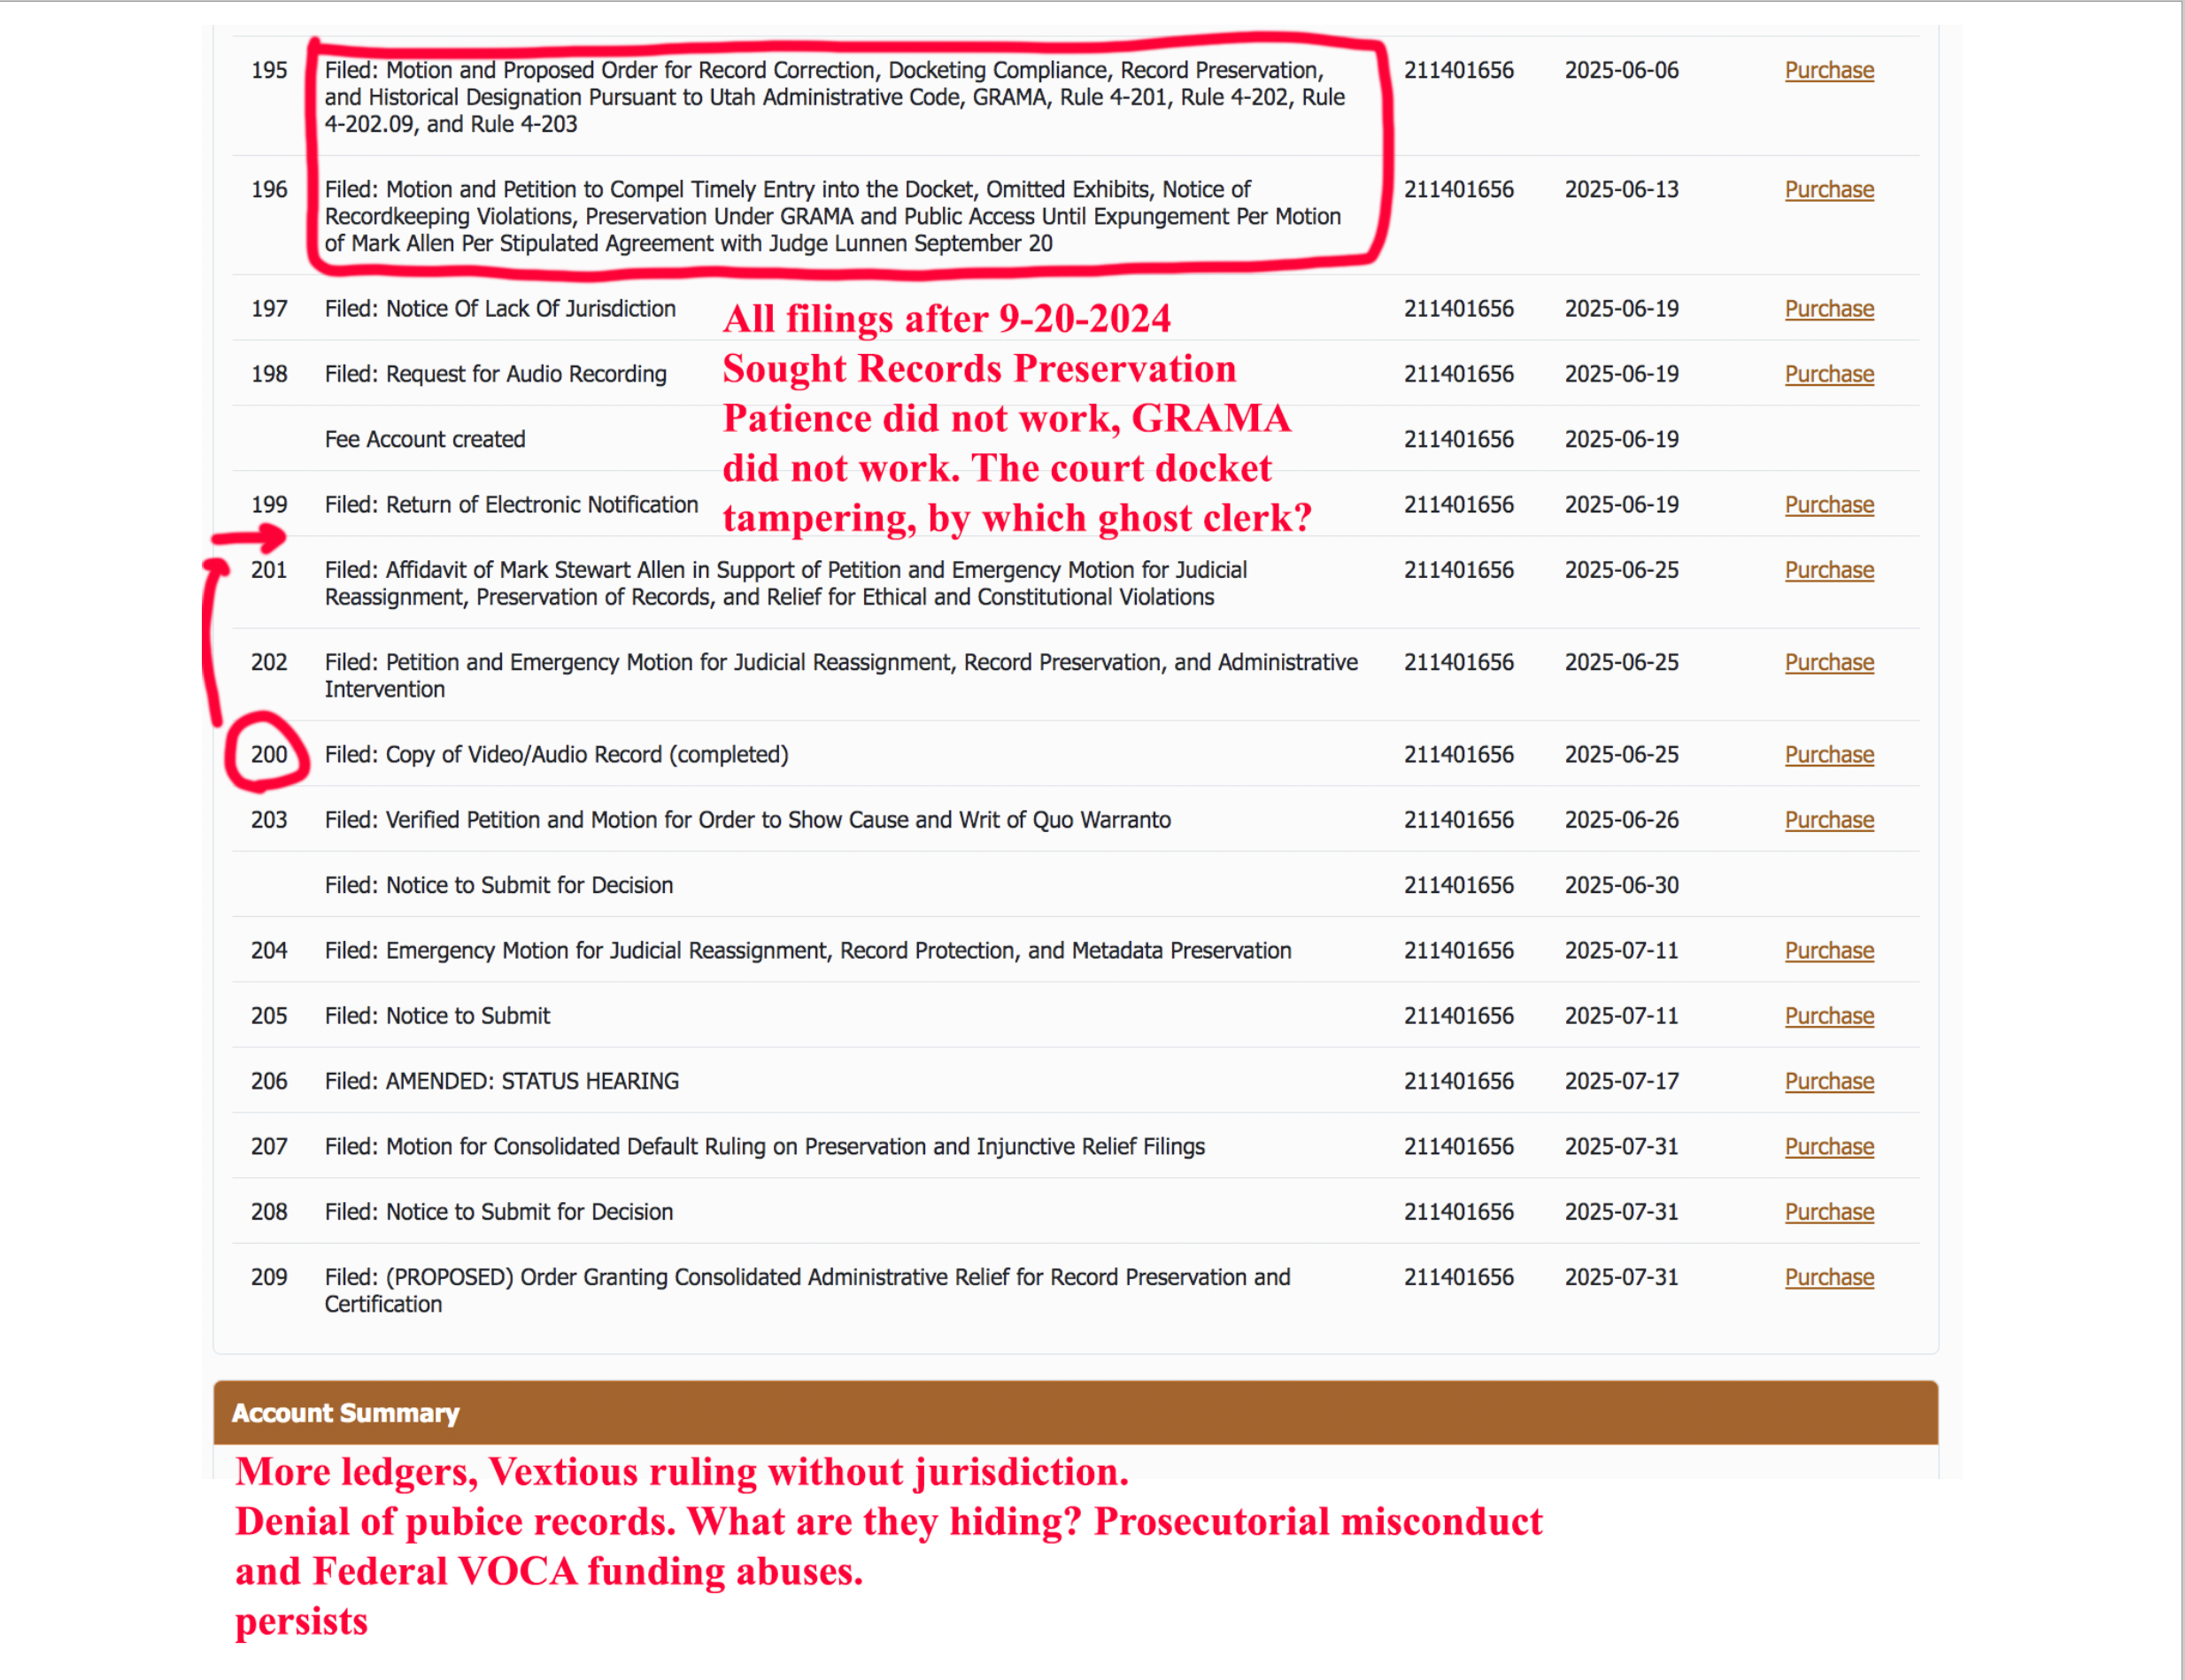Click Purchase link for document 195
Viewport: 2185px width, 1680px height.
tap(1828, 70)
